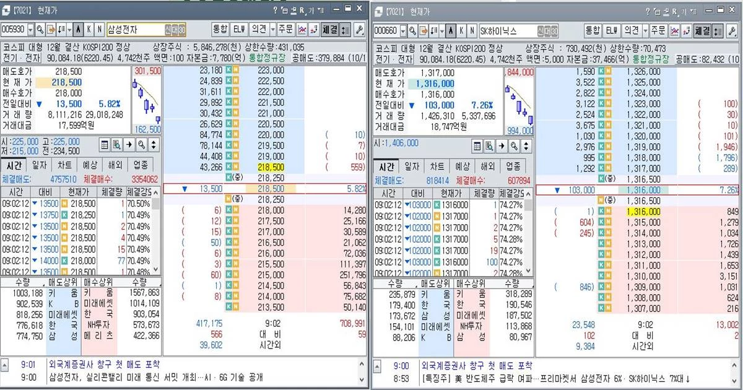Click the 통합 button in SK Hynix window

(x=593, y=30)
